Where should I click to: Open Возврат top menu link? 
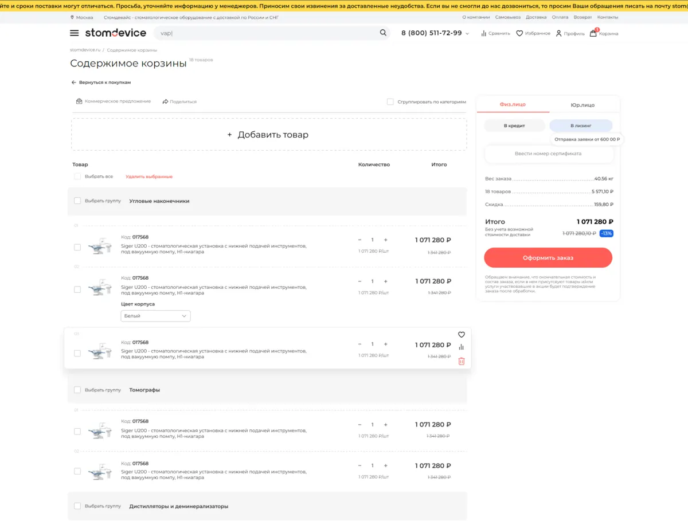(583, 17)
